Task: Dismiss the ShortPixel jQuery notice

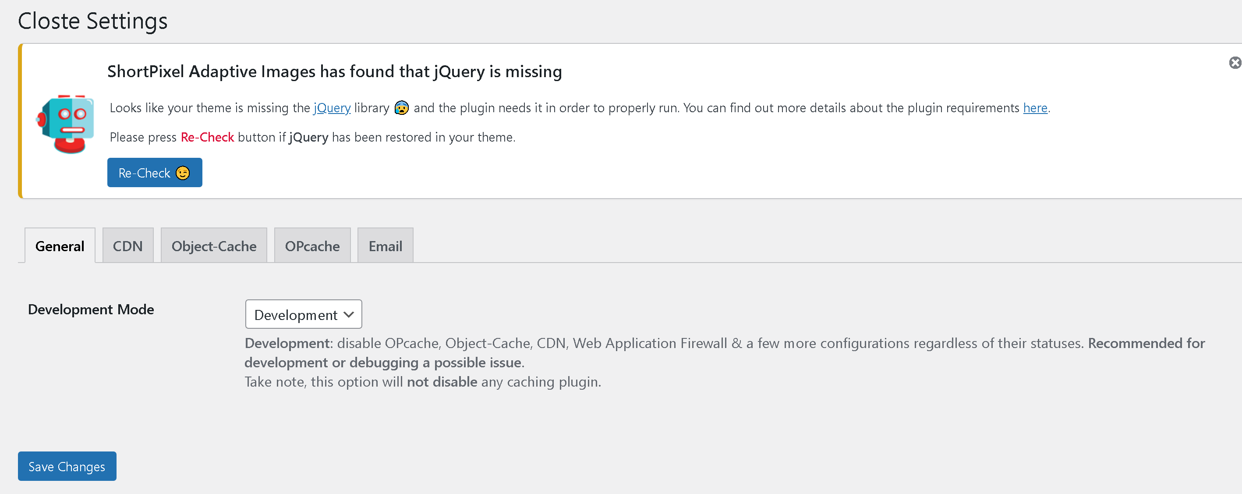Action: tap(1235, 63)
